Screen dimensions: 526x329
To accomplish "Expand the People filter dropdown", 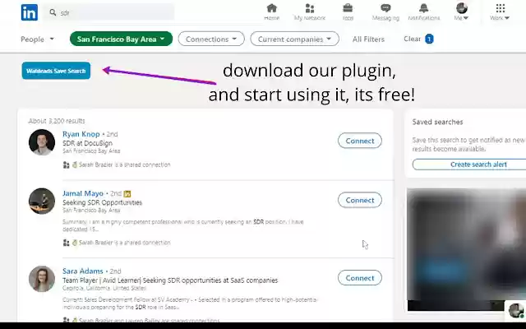I will (37, 39).
